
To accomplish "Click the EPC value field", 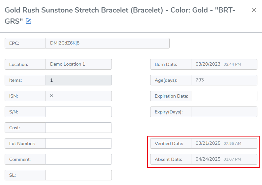I will (108, 43).
